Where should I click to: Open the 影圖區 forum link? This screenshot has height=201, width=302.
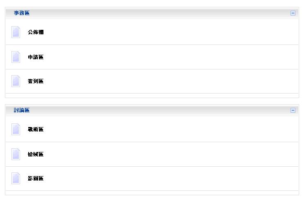tap(36, 179)
